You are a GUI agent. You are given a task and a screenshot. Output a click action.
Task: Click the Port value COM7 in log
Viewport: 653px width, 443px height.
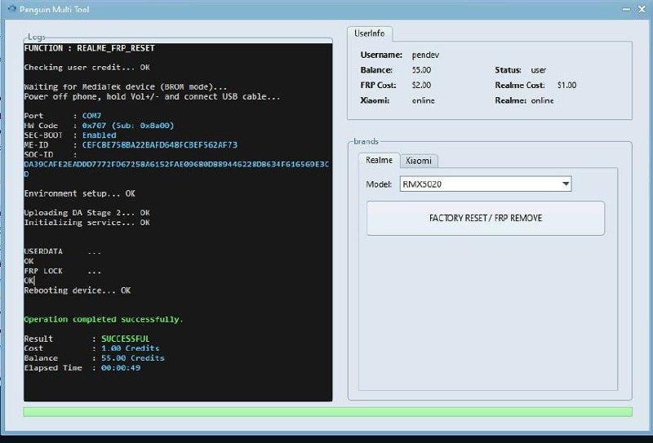tap(91, 116)
